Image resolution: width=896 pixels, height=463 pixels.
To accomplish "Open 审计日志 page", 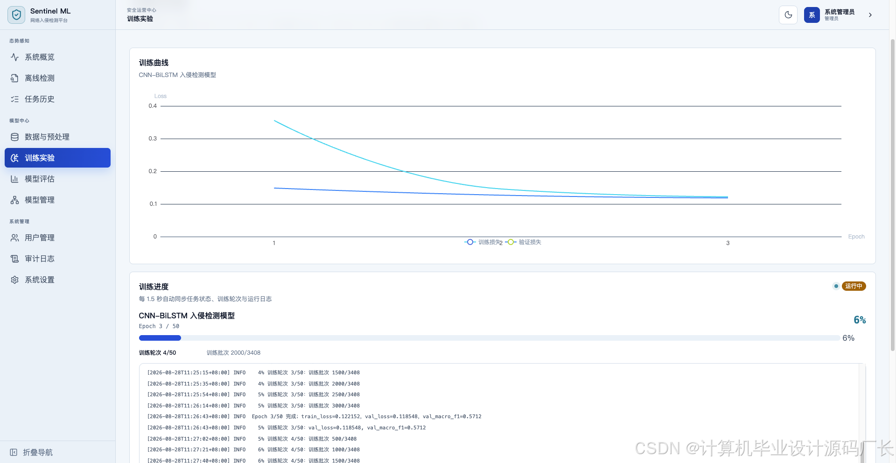I will (x=57, y=259).
